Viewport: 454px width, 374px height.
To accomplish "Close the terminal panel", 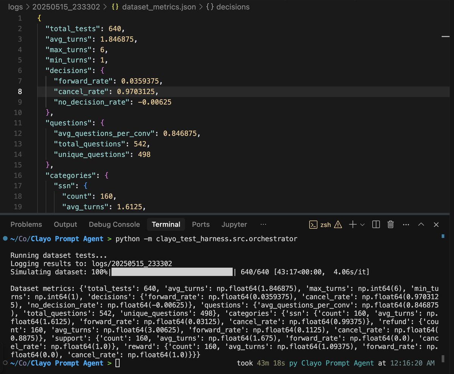I will [436, 224].
